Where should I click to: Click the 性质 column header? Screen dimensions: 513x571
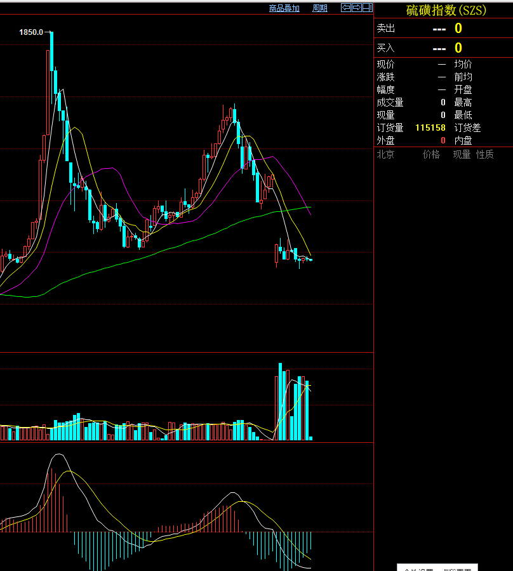point(485,154)
